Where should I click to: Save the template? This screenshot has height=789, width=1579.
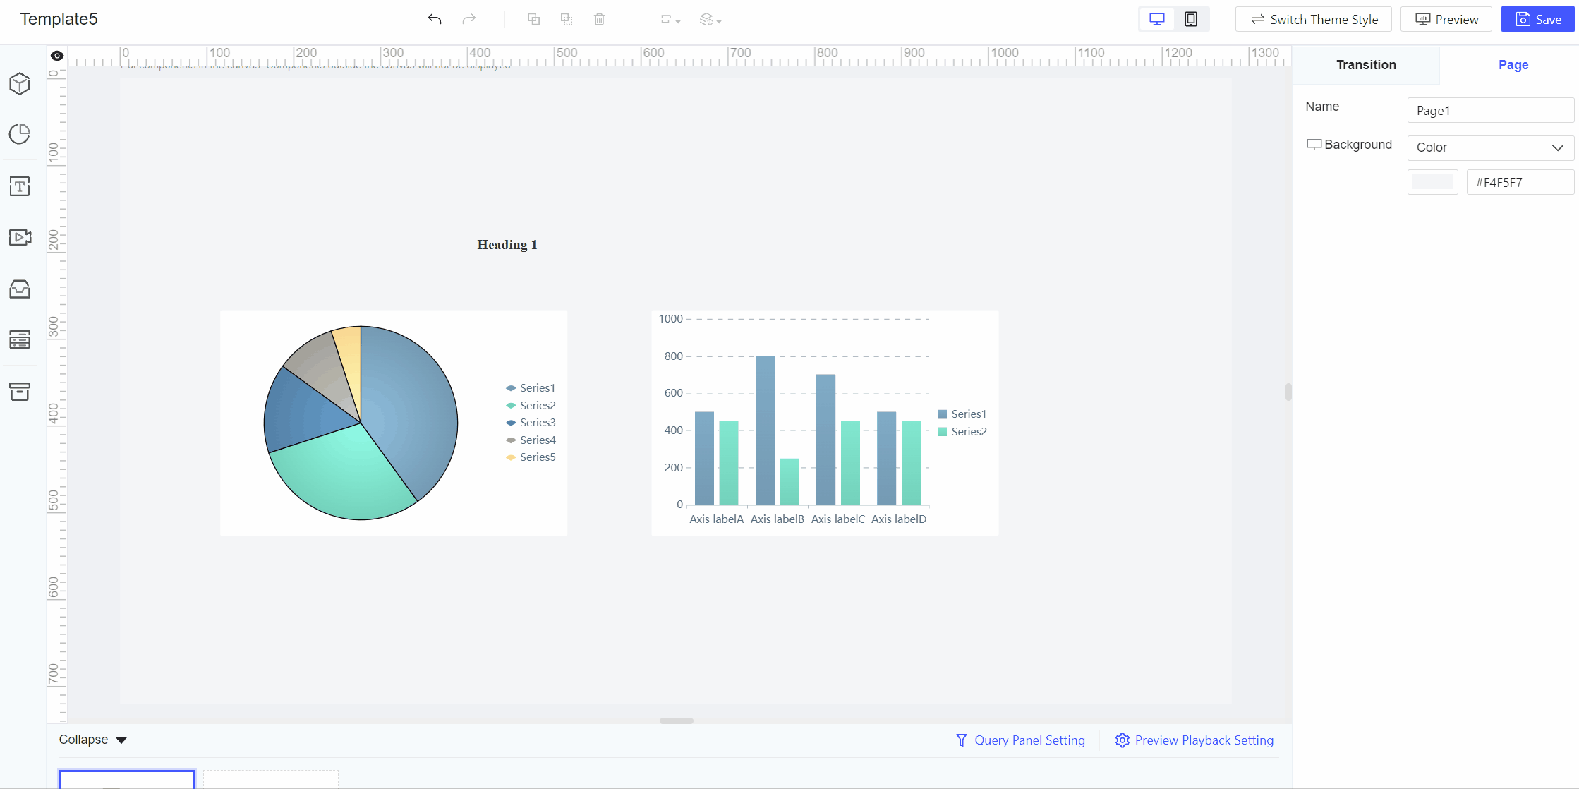pos(1538,19)
